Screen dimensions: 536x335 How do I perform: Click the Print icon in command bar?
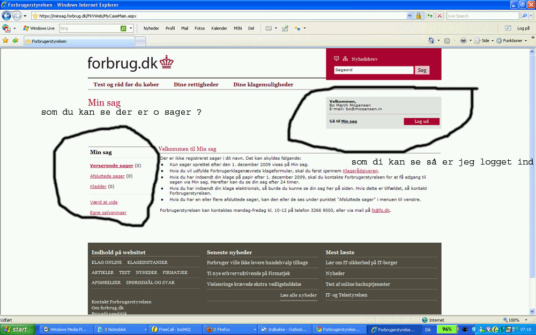pos(463,41)
